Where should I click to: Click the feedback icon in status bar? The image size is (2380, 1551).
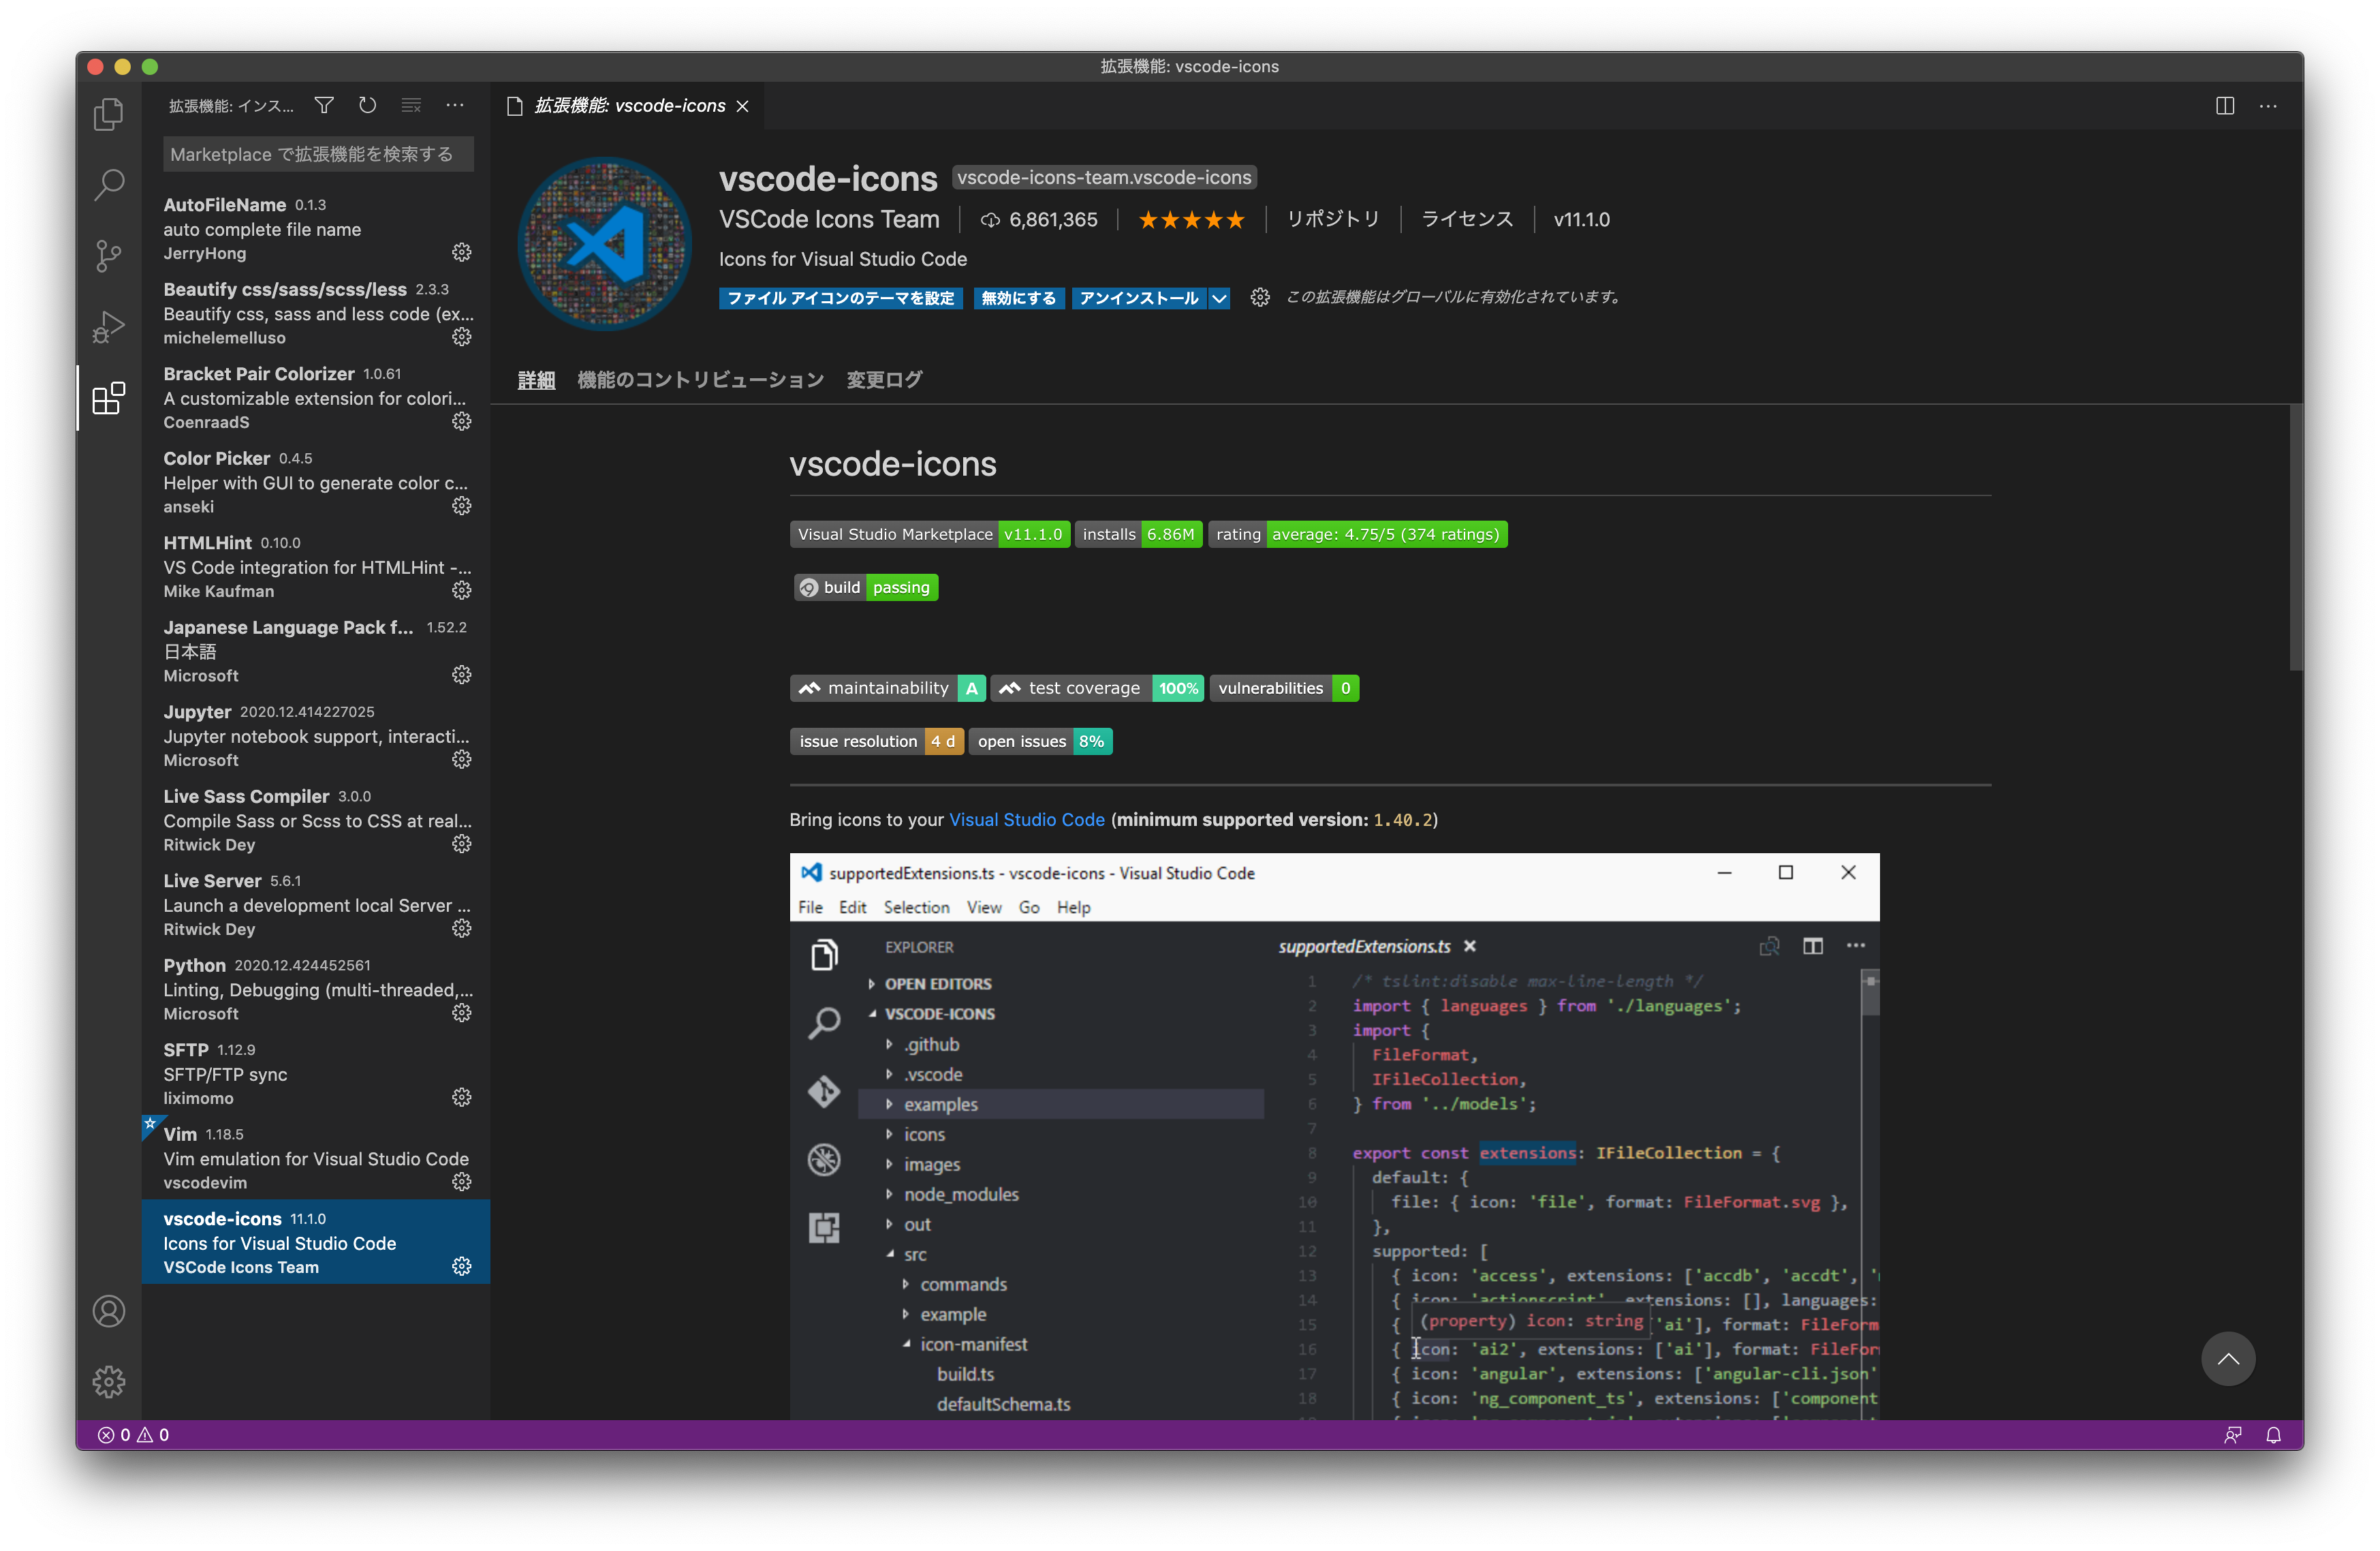pyautogui.click(x=2232, y=1434)
